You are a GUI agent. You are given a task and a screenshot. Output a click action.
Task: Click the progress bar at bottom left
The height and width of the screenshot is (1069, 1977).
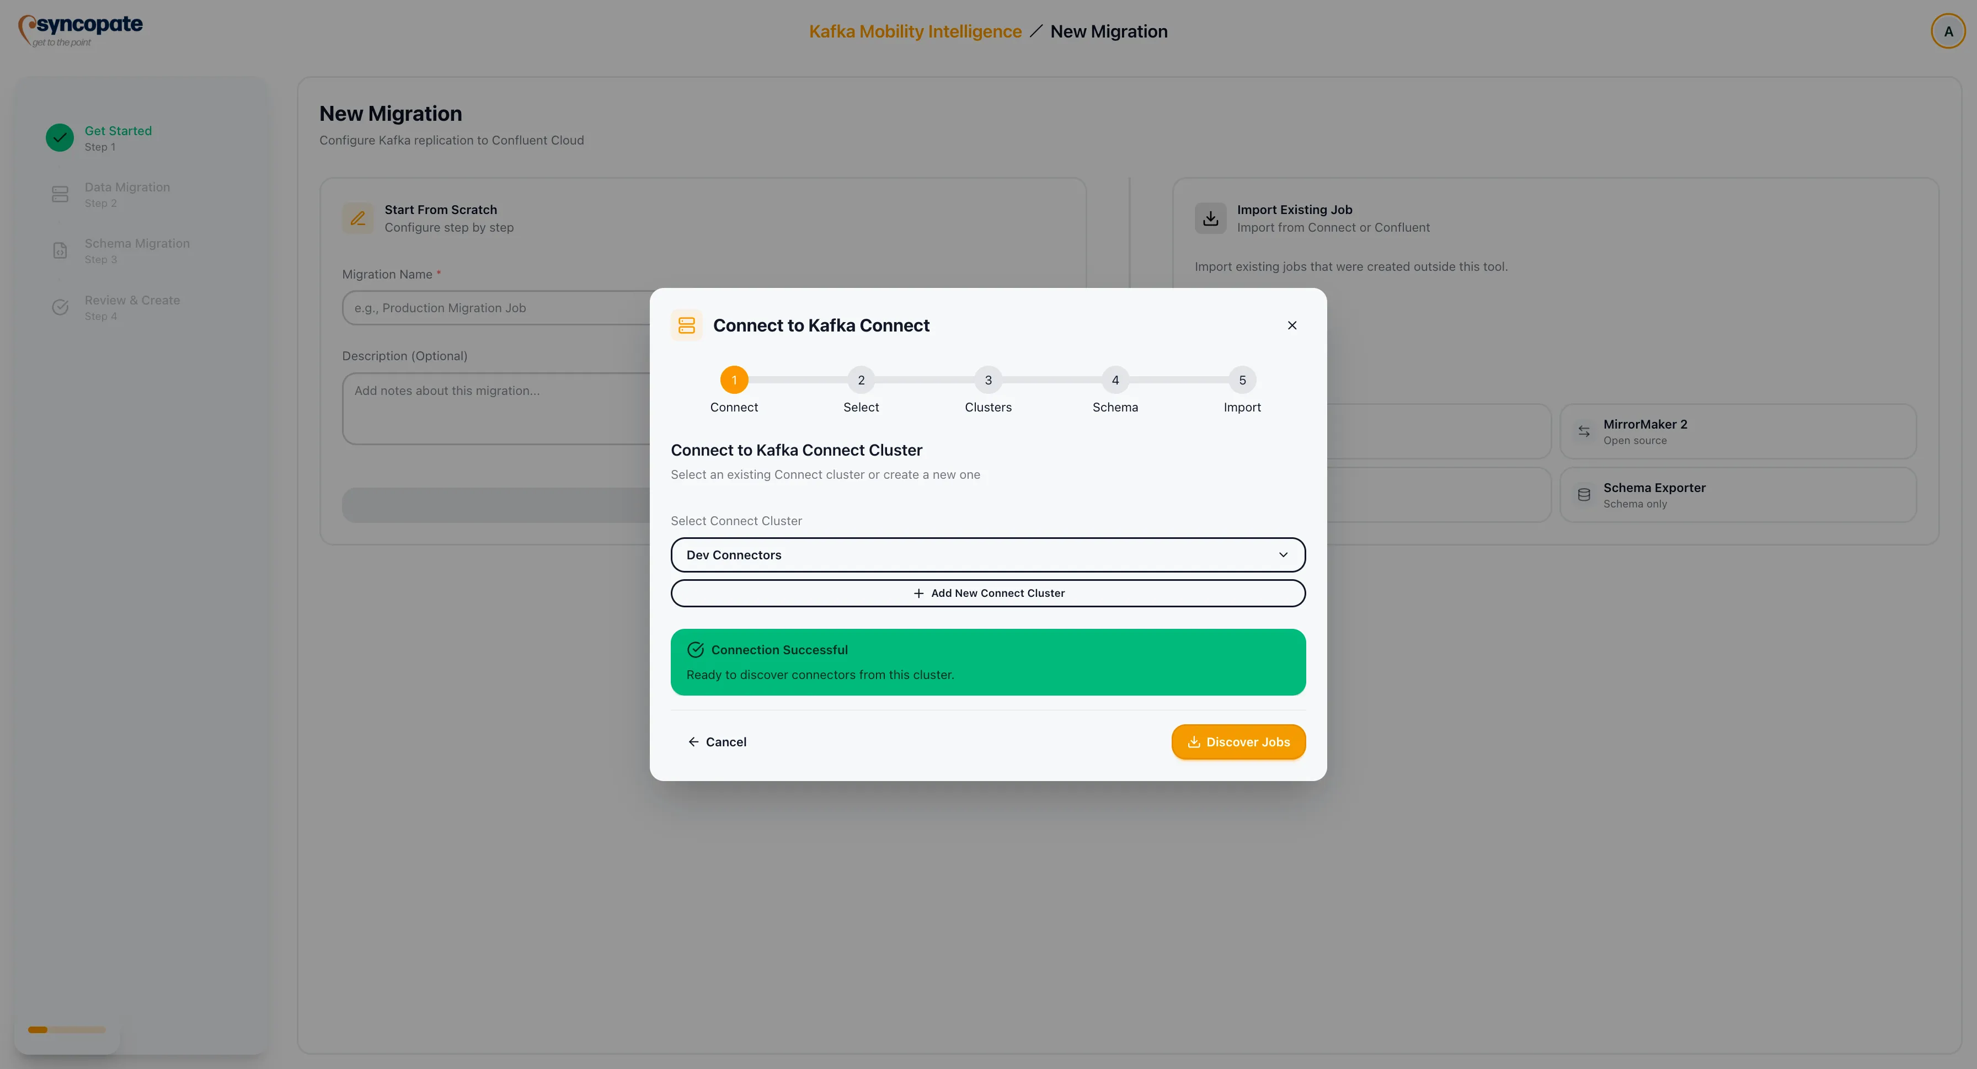pyautogui.click(x=66, y=1030)
